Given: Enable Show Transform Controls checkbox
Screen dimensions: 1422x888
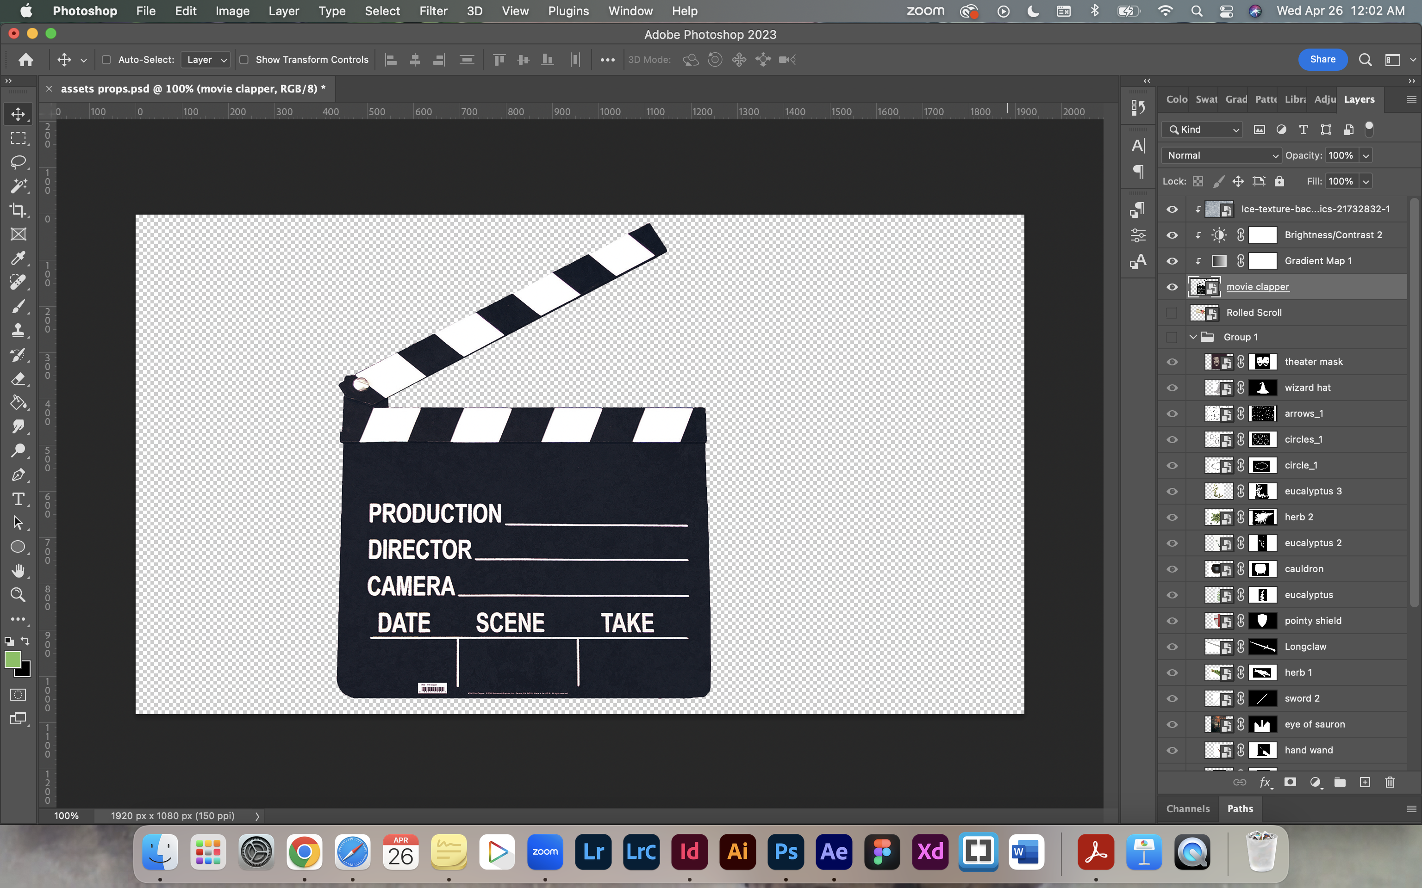Looking at the screenshot, I should [x=244, y=60].
